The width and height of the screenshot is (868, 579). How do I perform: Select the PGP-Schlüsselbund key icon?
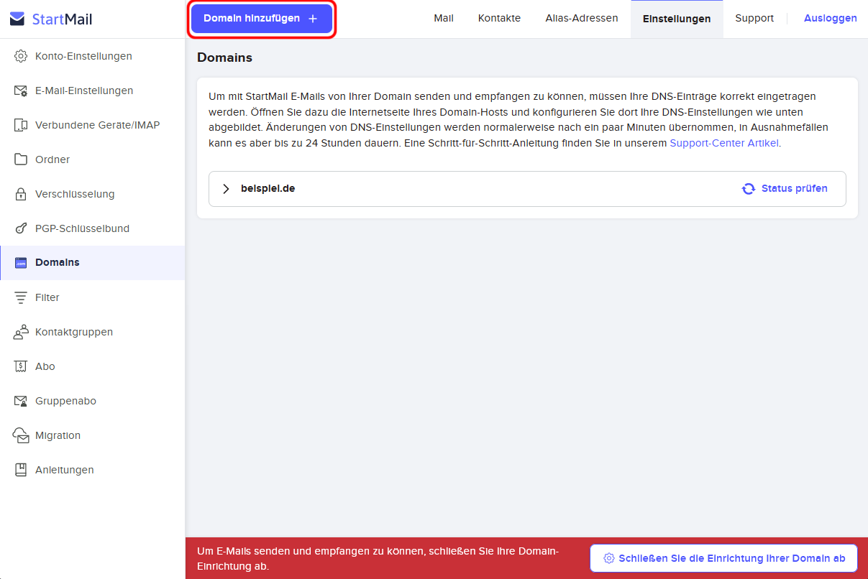pyautogui.click(x=19, y=228)
